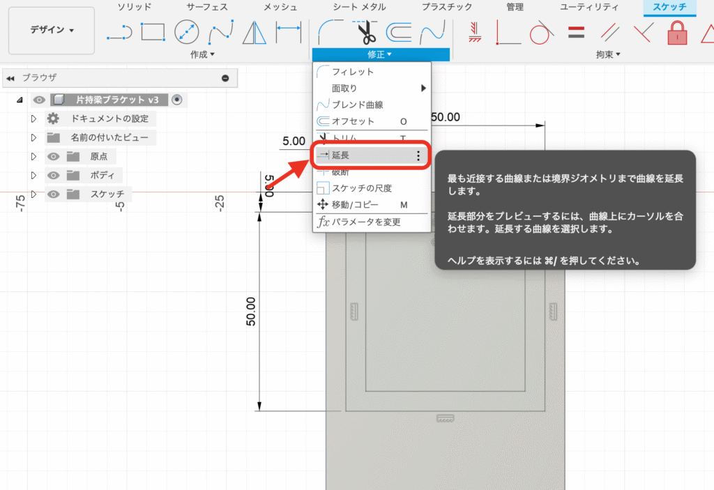
Task: Apply the Parallel constraint icon
Action: (x=611, y=31)
